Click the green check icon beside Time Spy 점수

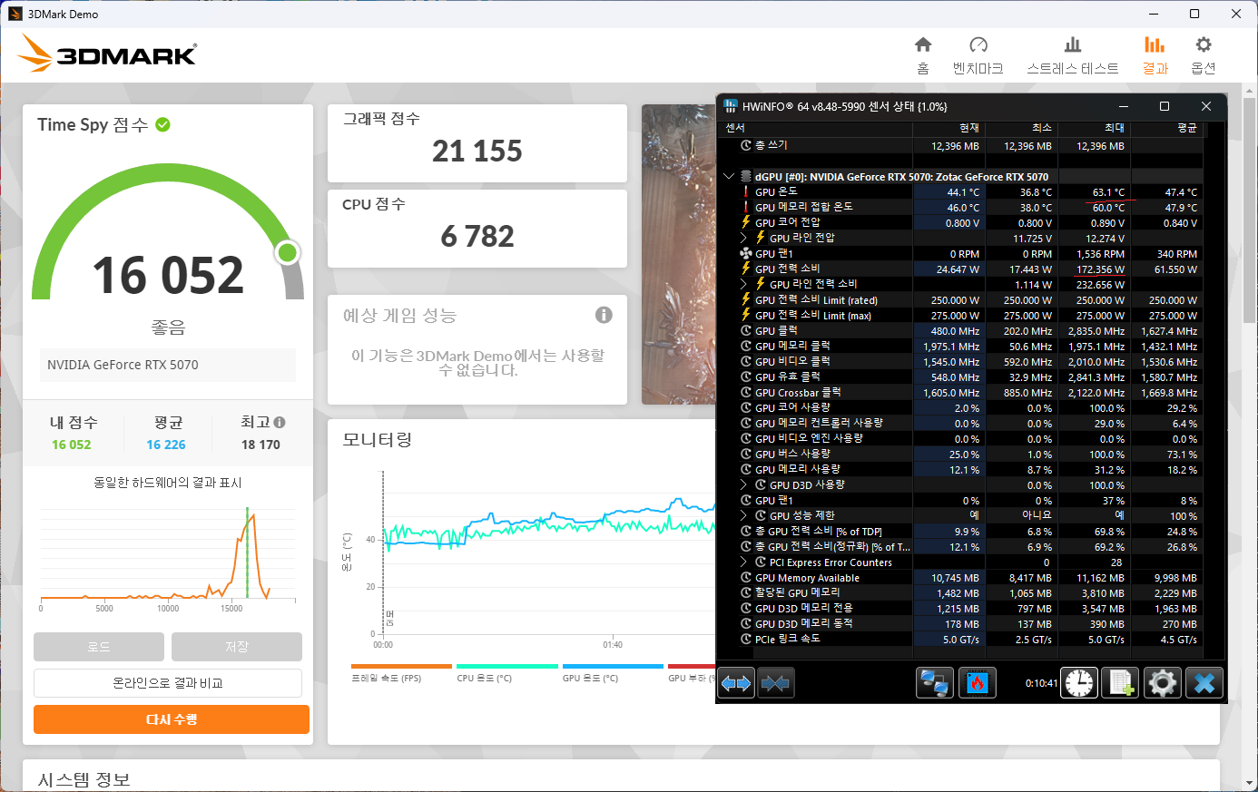[x=163, y=125]
